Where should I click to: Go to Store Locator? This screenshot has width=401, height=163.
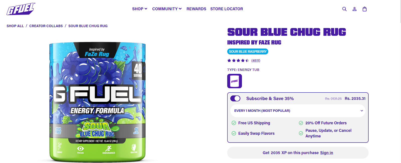[x=227, y=9]
